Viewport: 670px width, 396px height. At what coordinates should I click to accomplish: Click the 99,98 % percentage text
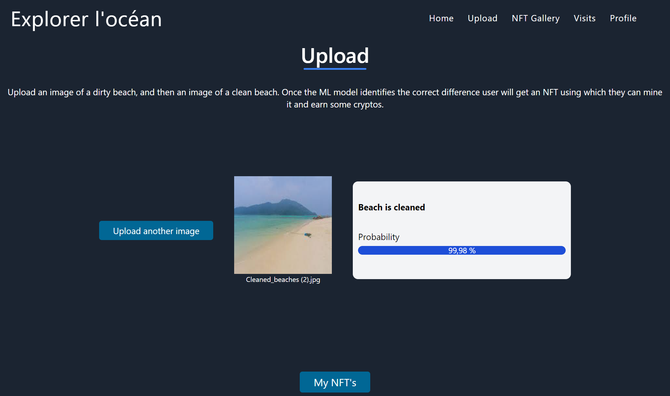[462, 251]
